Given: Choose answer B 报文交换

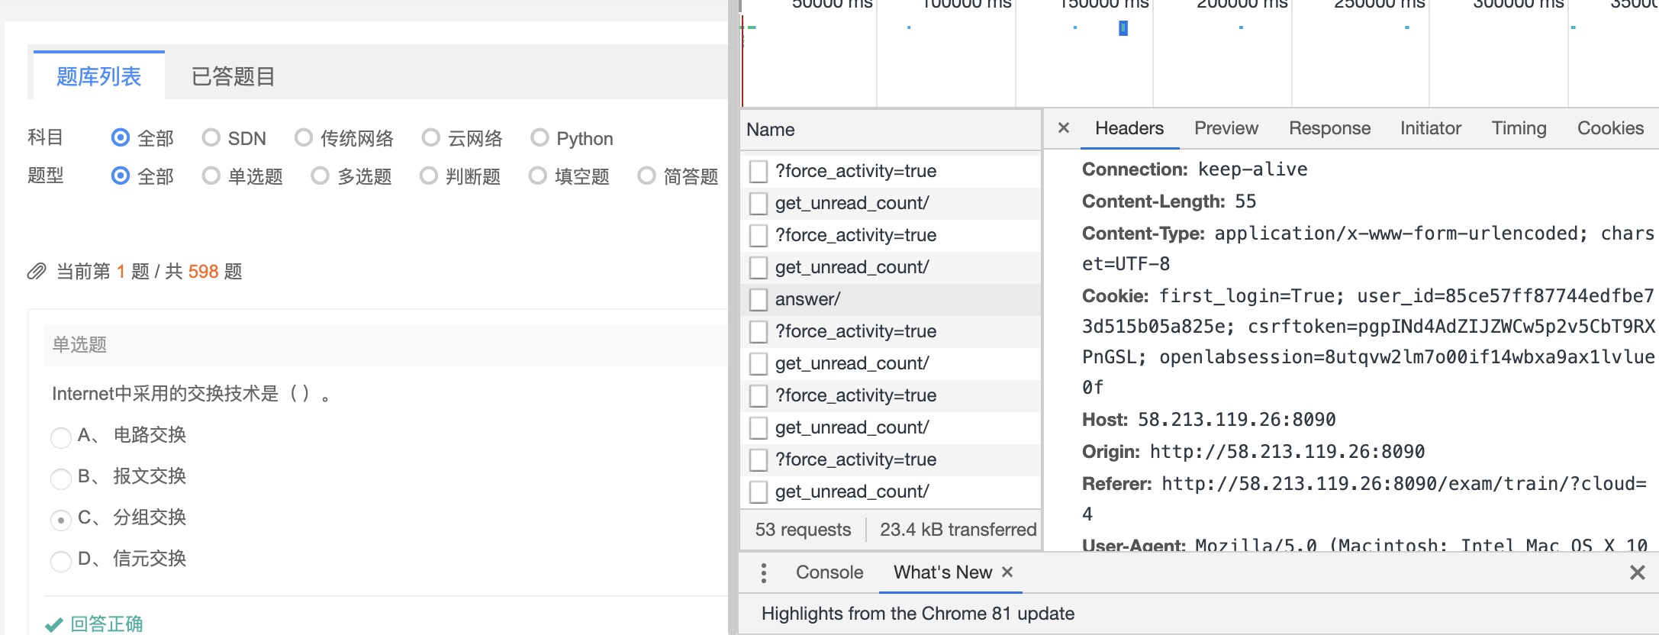Looking at the screenshot, I should click(61, 479).
